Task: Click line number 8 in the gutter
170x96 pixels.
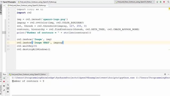Action: pos(9,33)
